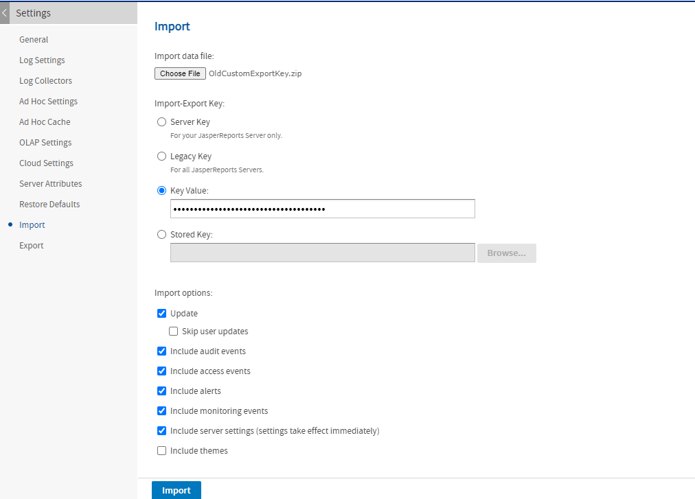Image resolution: width=695 pixels, height=499 pixels.
Task: Select the Key Value radio option
Action: coord(162,191)
